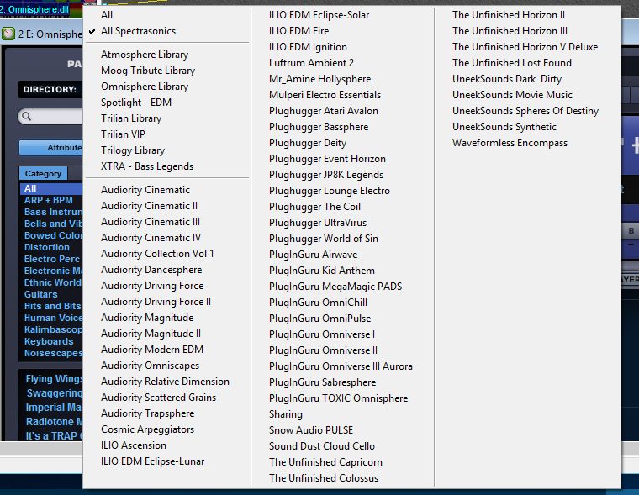Image resolution: width=639 pixels, height=495 pixels.
Task: Pick PlugInGuru OmniPulse
Action: coord(319,319)
